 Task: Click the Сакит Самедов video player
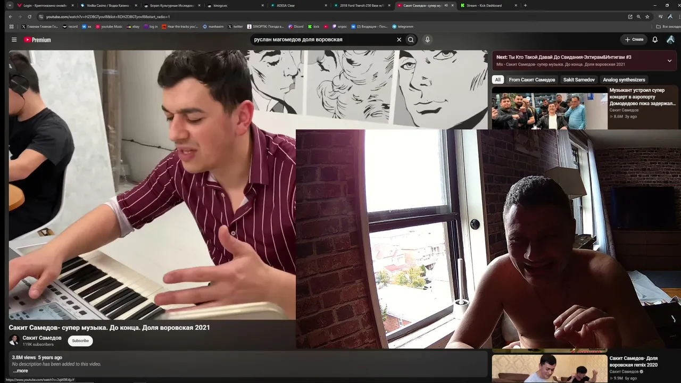coord(248,185)
